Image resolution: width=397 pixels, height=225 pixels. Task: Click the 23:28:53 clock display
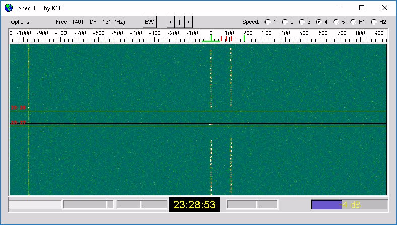tap(194, 205)
